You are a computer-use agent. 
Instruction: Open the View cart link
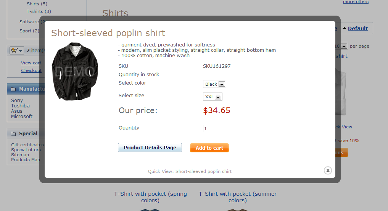31,63
